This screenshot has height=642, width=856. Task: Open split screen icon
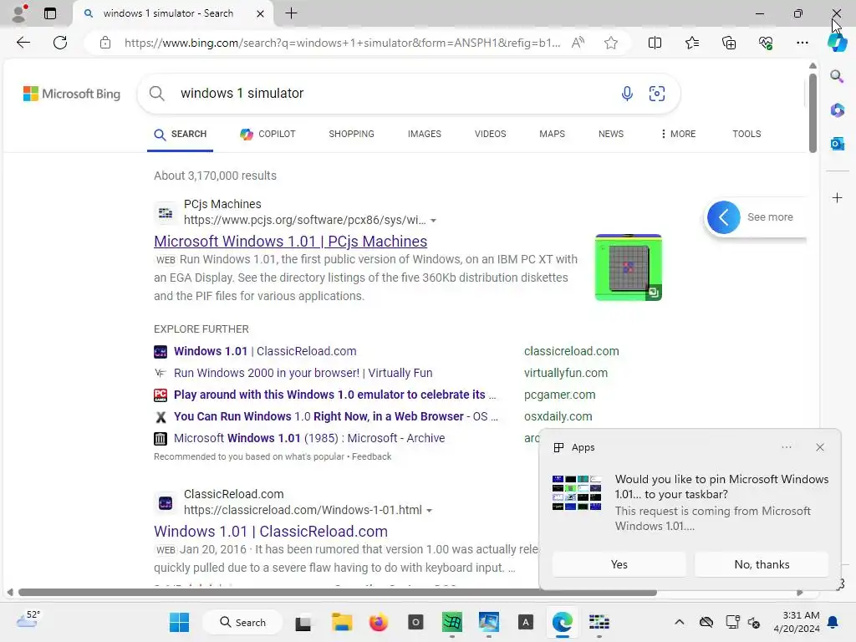655,43
